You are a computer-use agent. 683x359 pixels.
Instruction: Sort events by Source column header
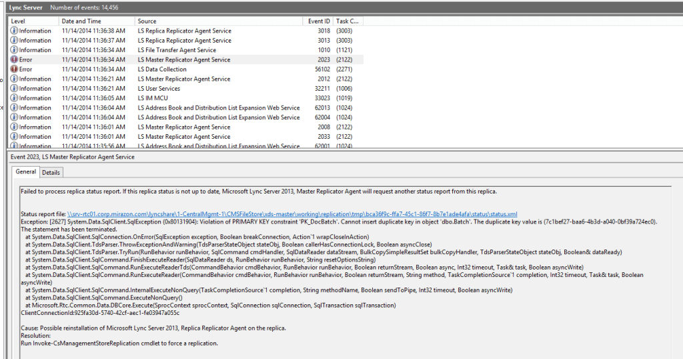tap(219, 21)
